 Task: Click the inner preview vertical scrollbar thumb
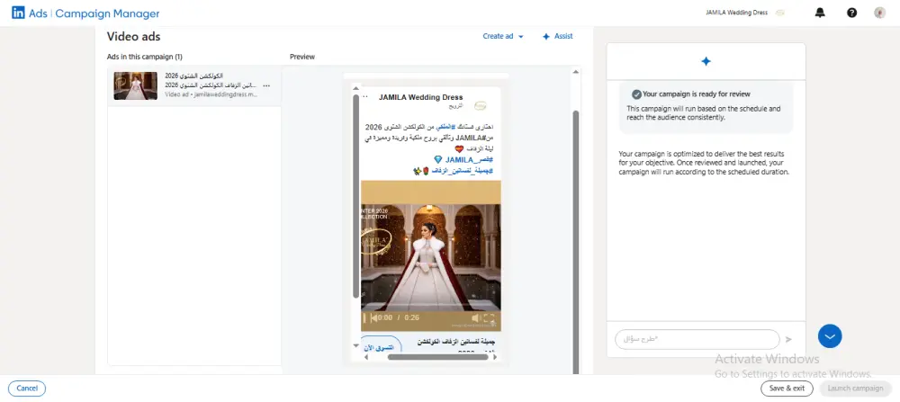(355, 196)
